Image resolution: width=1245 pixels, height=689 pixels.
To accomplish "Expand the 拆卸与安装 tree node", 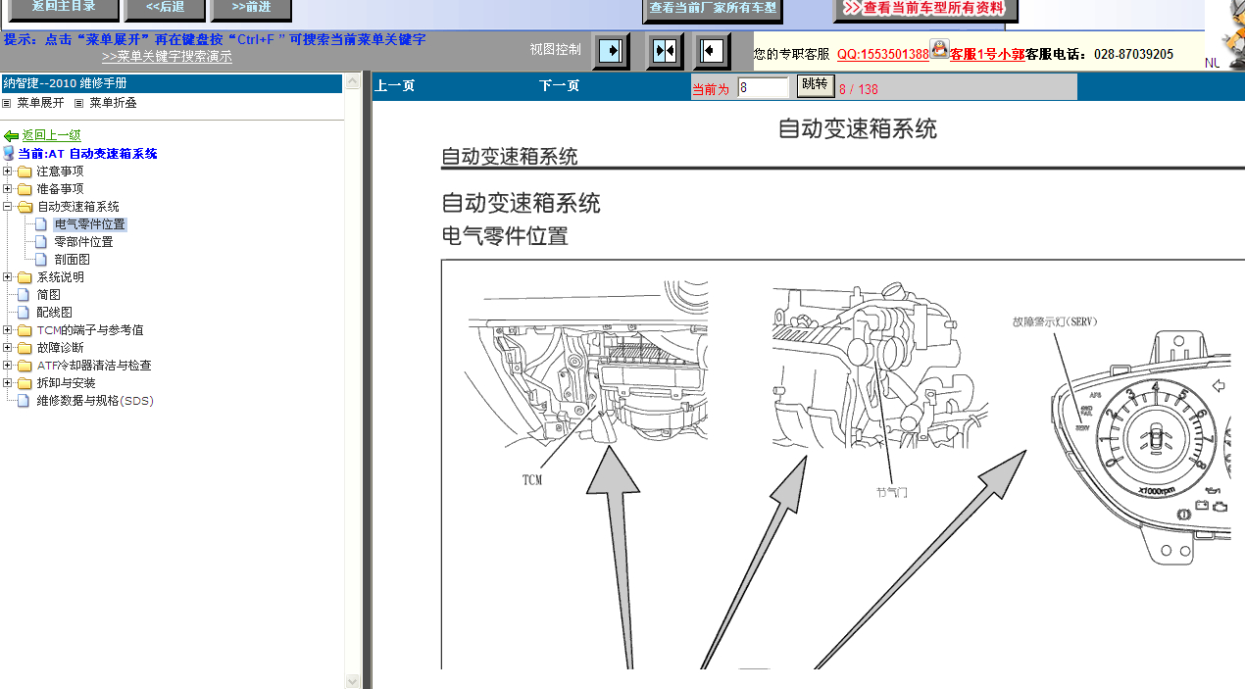I will (8, 383).
